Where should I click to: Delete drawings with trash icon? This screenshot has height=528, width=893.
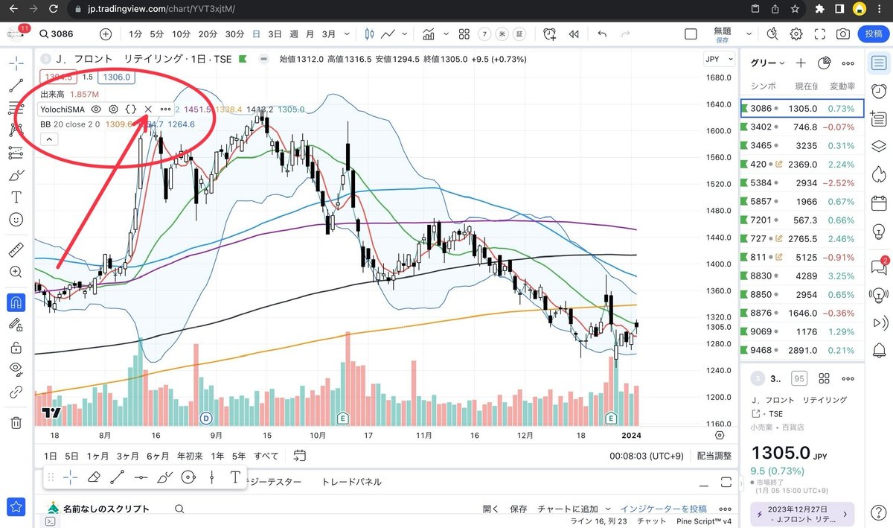click(x=16, y=422)
